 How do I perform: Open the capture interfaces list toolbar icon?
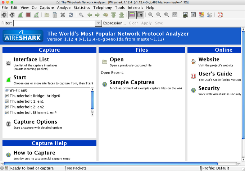[x=4, y=15]
